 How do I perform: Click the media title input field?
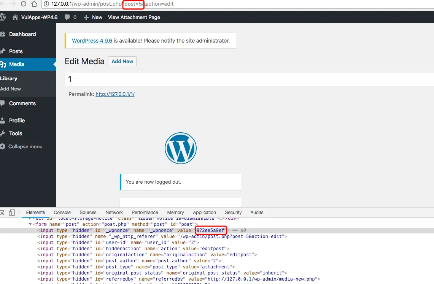click(x=247, y=79)
